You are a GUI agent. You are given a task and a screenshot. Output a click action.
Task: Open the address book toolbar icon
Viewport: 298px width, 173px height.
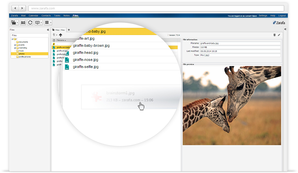click(23, 23)
